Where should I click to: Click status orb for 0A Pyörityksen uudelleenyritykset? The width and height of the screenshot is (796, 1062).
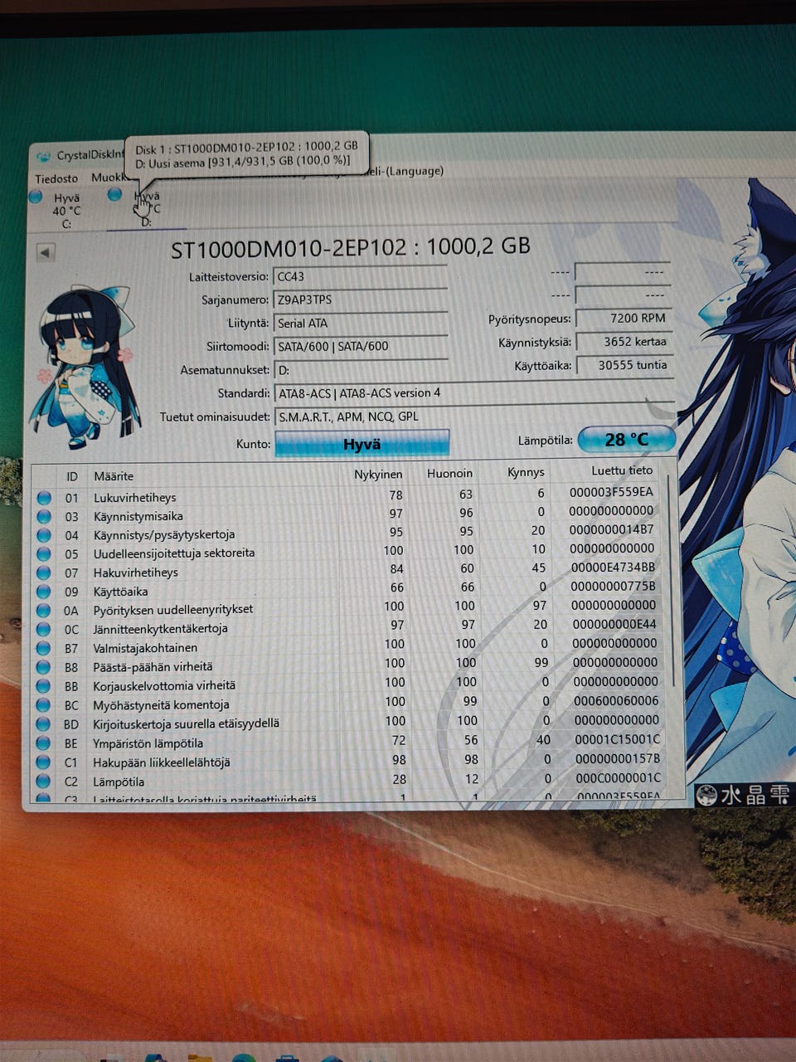45,611
